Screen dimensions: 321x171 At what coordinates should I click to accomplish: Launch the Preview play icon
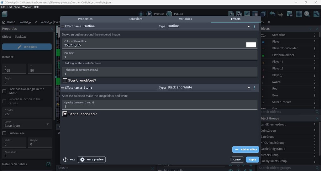pos(149,14)
